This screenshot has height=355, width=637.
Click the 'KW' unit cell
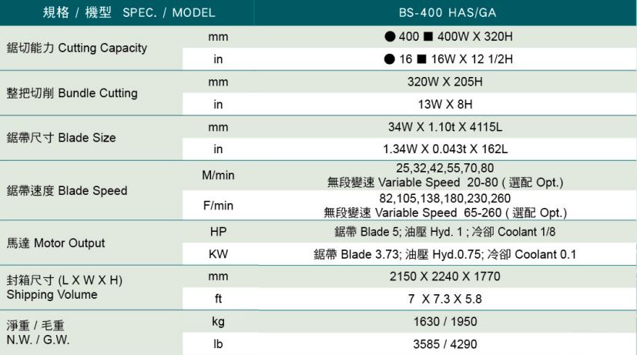click(218, 254)
